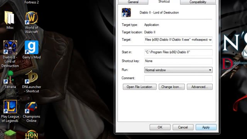Click the Open File Location button
The image size is (247, 139).
point(140,87)
